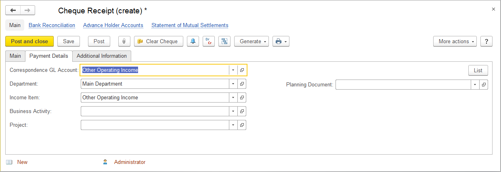This screenshot has width=501, height=172.
Task: Select the inner Main tab
Action: point(15,56)
